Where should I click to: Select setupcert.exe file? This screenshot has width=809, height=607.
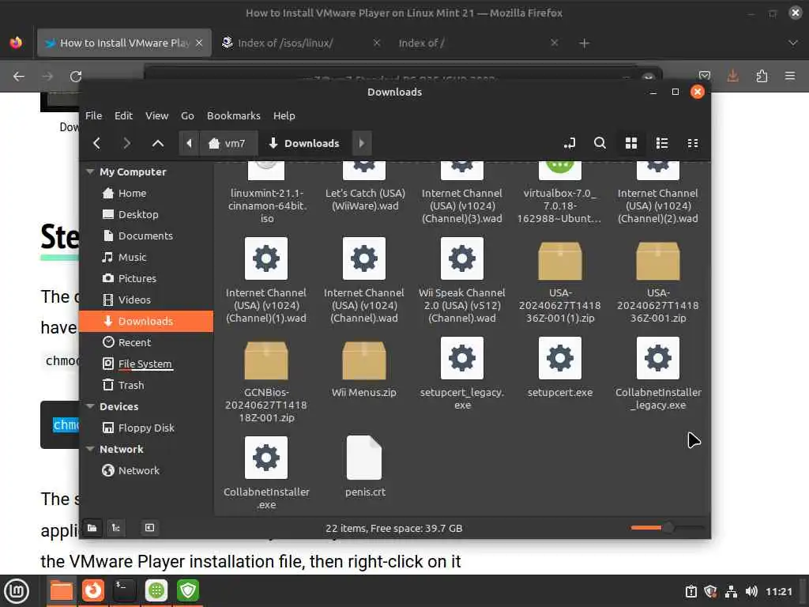pyautogui.click(x=560, y=368)
